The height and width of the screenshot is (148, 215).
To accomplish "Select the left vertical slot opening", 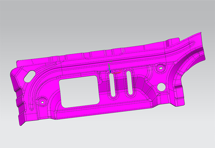I will pyautogui.click(x=113, y=86).
